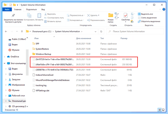Click Обратить выделение in the ribbon
Screen dimensions: 168x114
149,22
